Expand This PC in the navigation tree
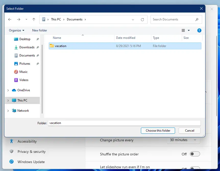 tap(8, 100)
